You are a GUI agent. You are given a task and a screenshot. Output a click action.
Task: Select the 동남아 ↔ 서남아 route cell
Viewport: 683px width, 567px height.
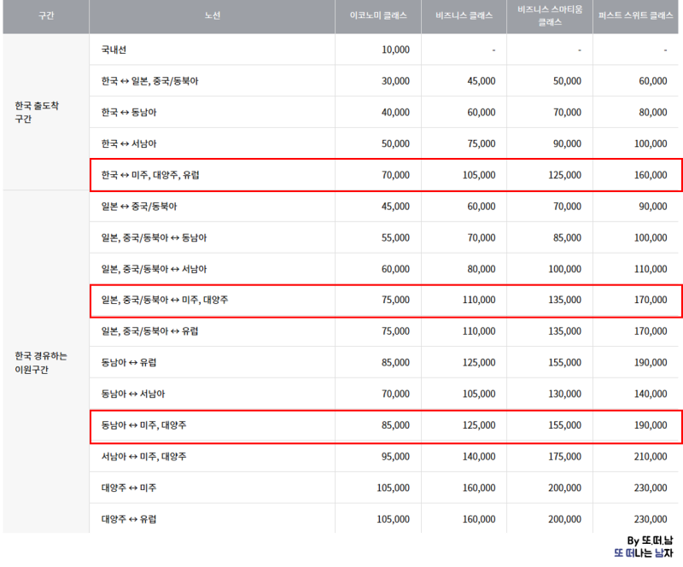pyautogui.click(x=133, y=394)
